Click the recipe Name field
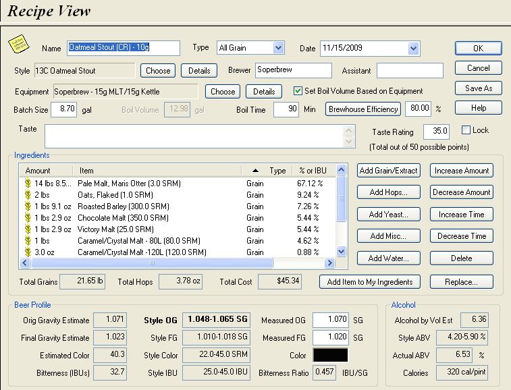The width and height of the screenshot is (511, 390). [x=124, y=48]
